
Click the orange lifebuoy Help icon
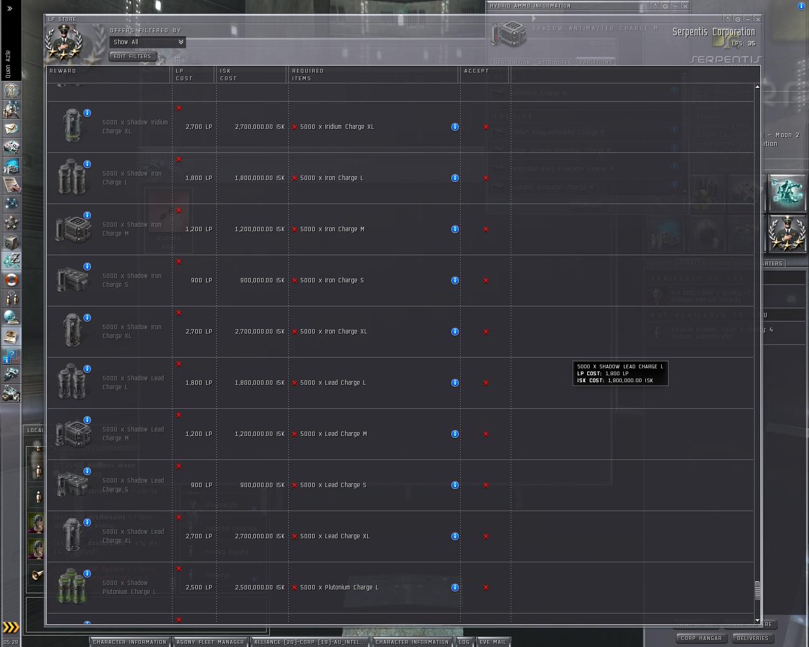[11, 280]
